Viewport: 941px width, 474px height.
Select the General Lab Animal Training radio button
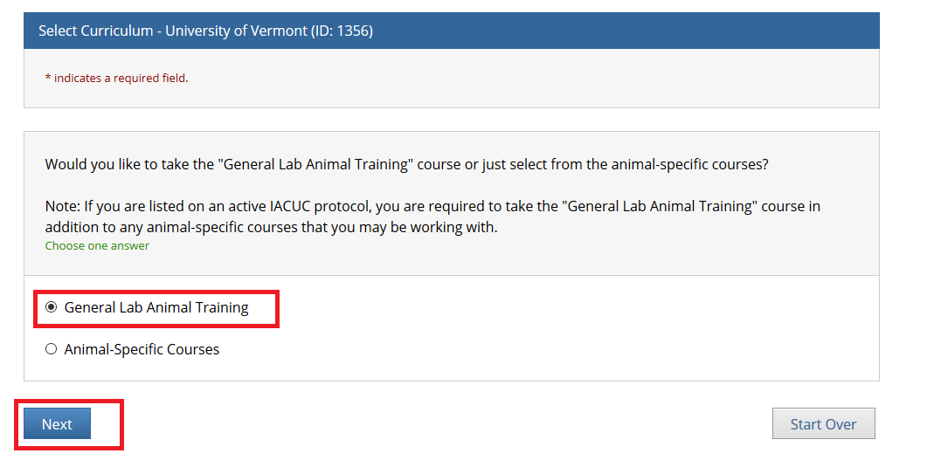pyautogui.click(x=51, y=307)
